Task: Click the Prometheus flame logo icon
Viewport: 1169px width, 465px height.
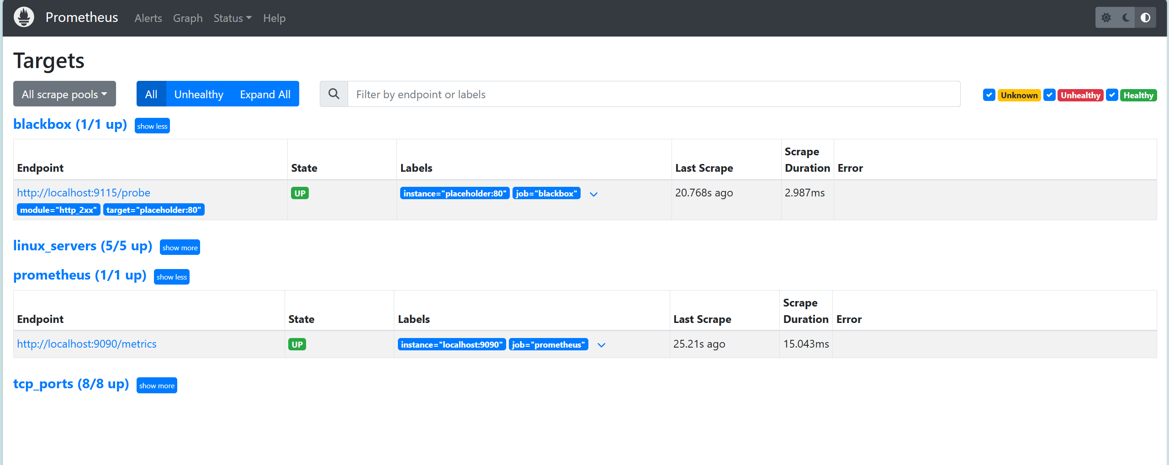Action: click(24, 17)
